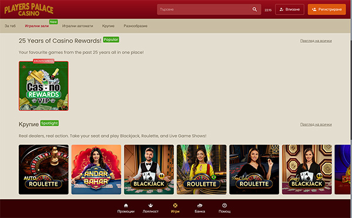Open Andar Bahar game tile
Image resolution: width=352 pixels, height=218 pixels.
[x=96, y=169]
